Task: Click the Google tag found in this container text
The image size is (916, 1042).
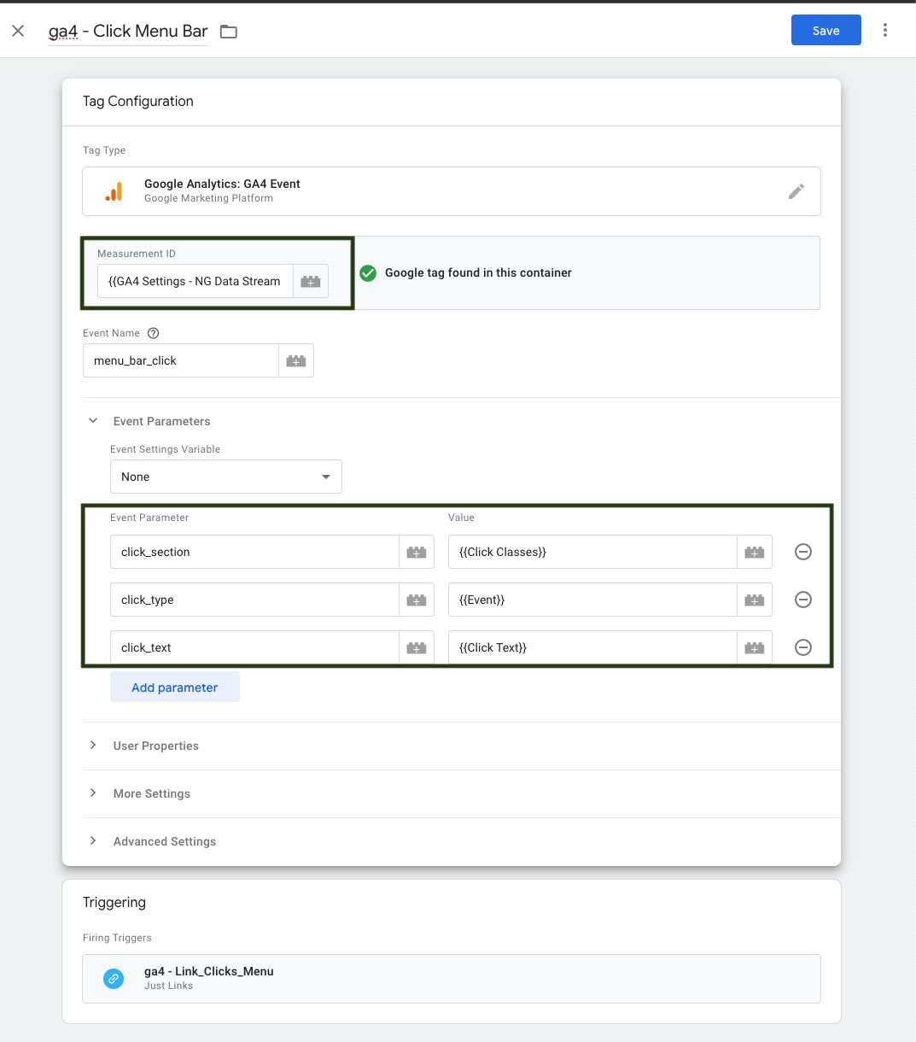Action: pyautogui.click(x=478, y=273)
